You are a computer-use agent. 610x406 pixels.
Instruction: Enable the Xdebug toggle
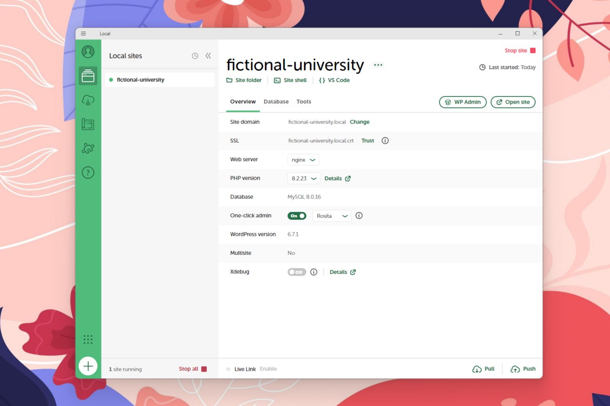(x=297, y=272)
